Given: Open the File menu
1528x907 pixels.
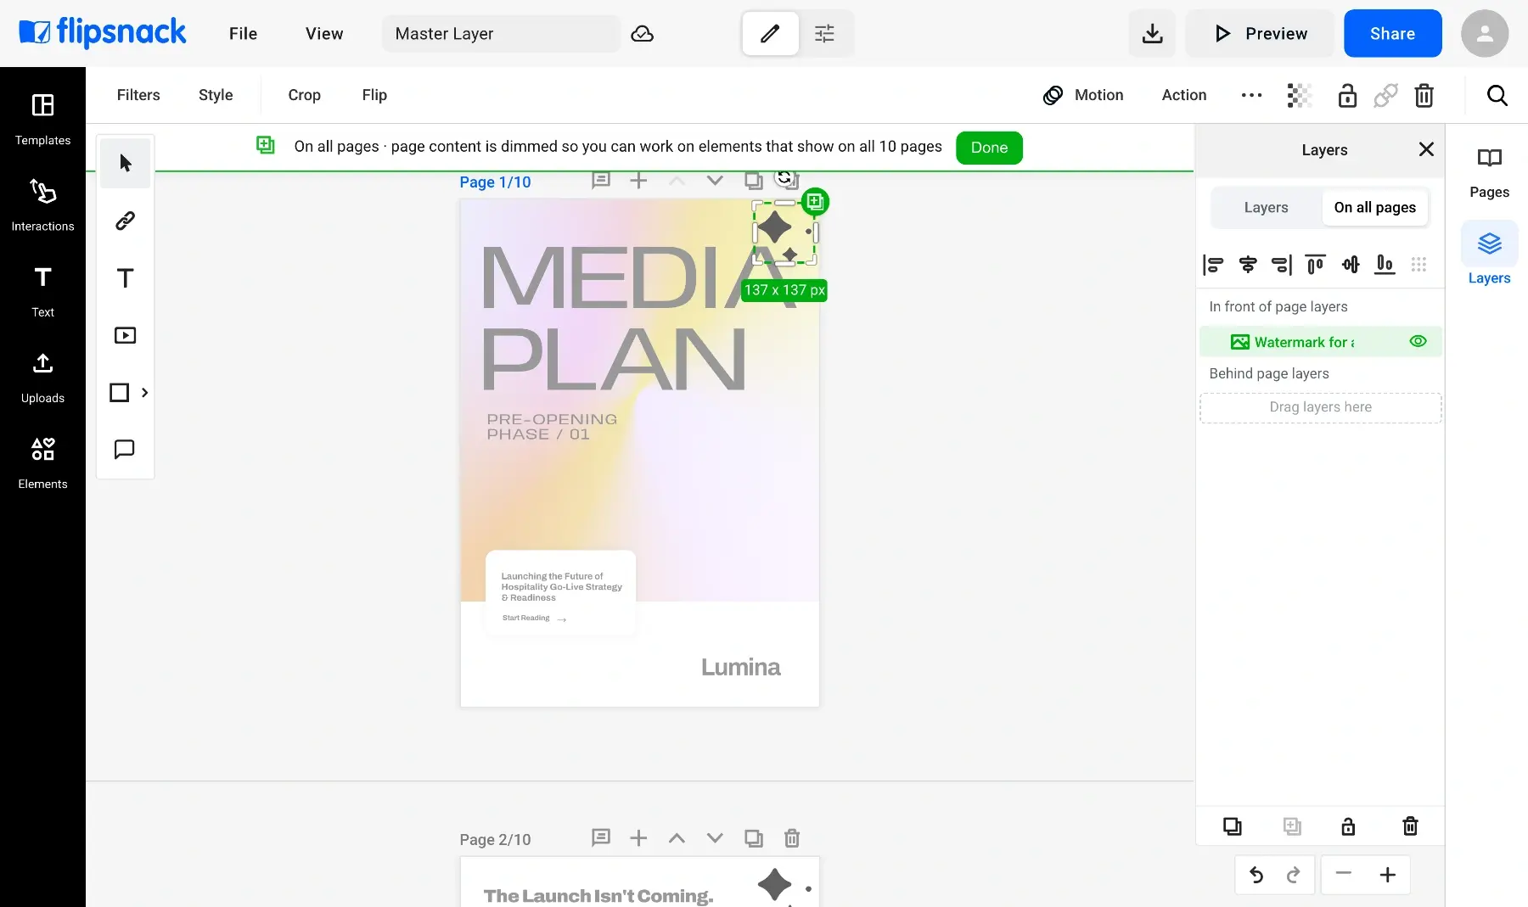Looking at the screenshot, I should point(243,34).
